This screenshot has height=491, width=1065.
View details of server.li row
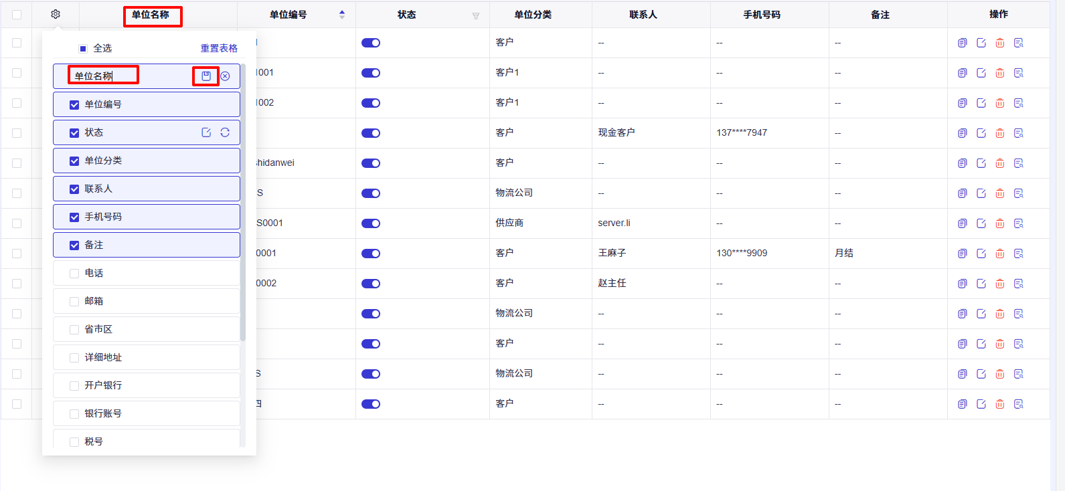(1019, 223)
